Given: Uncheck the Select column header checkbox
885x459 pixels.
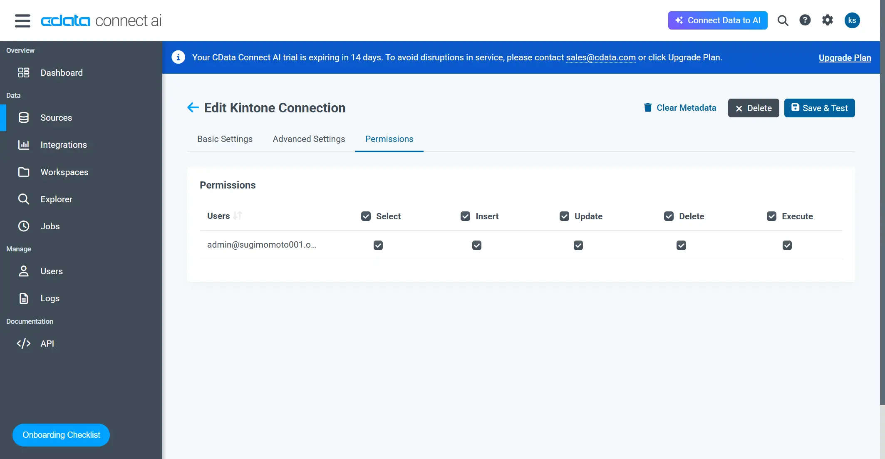Looking at the screenshot, I should [x=365, y=216].
